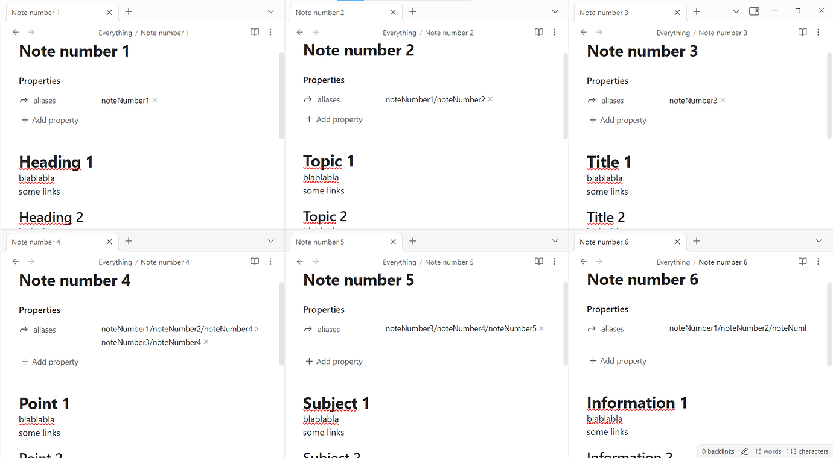The height and width of the screenshot is (458, 833).
Task: Open a new tab beside Note number 1 tab
Action: click(x=128, y=11)
